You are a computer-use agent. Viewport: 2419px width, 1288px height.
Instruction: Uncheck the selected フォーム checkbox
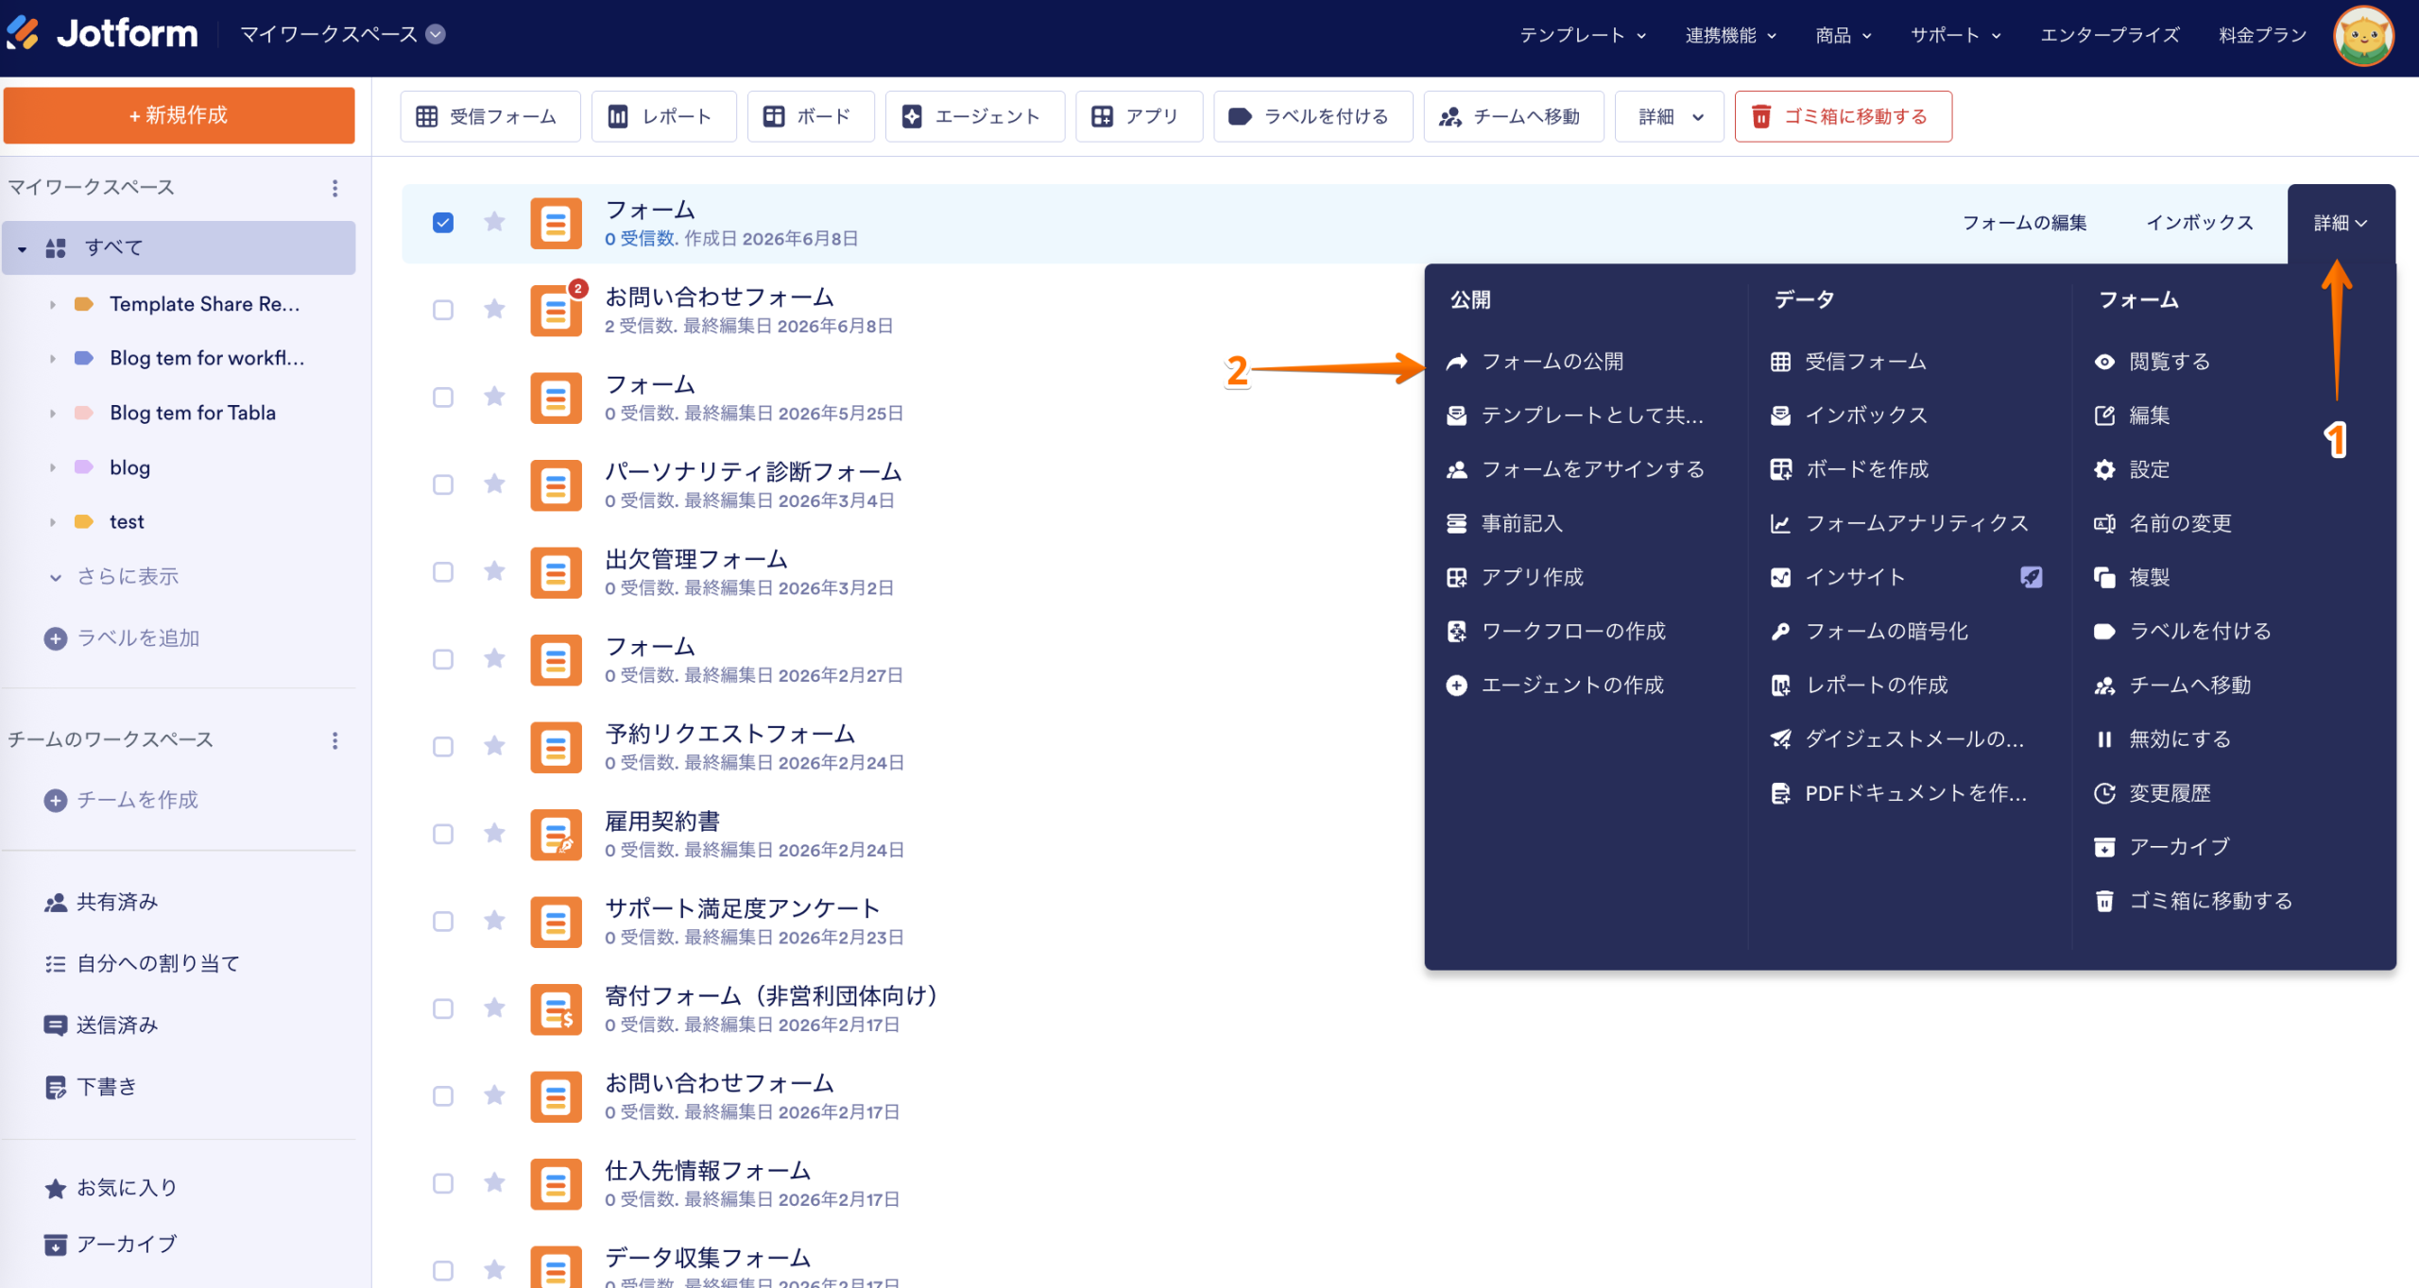pyautogui.click(x=443, y=223)
